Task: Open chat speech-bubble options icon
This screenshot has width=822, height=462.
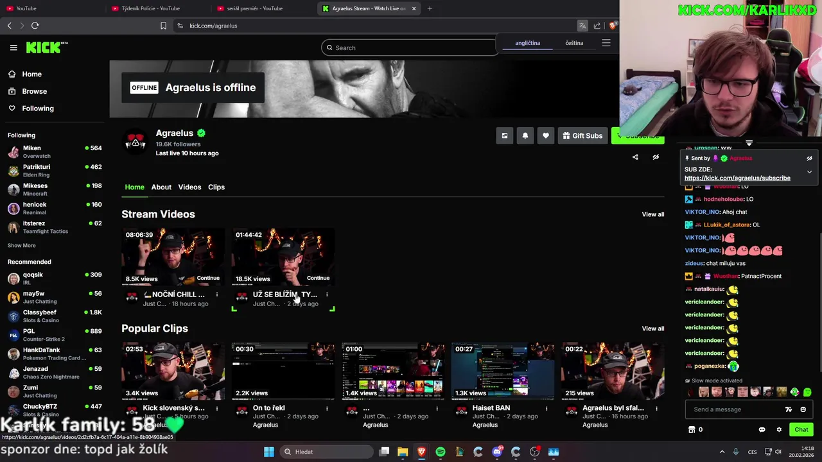Action: (x=762, y=430)
